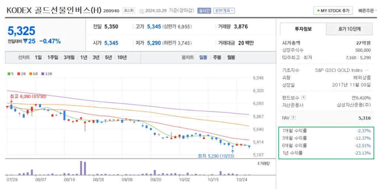Click the 상한가 6,955 text
381x189 pixels.
177,27
